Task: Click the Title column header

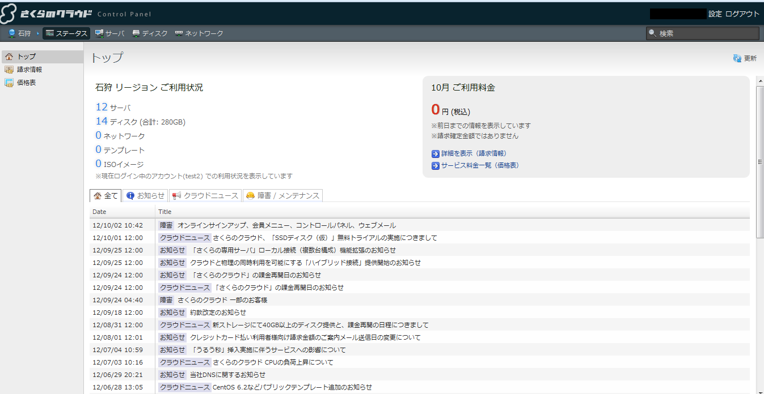Action: (452, 212)
